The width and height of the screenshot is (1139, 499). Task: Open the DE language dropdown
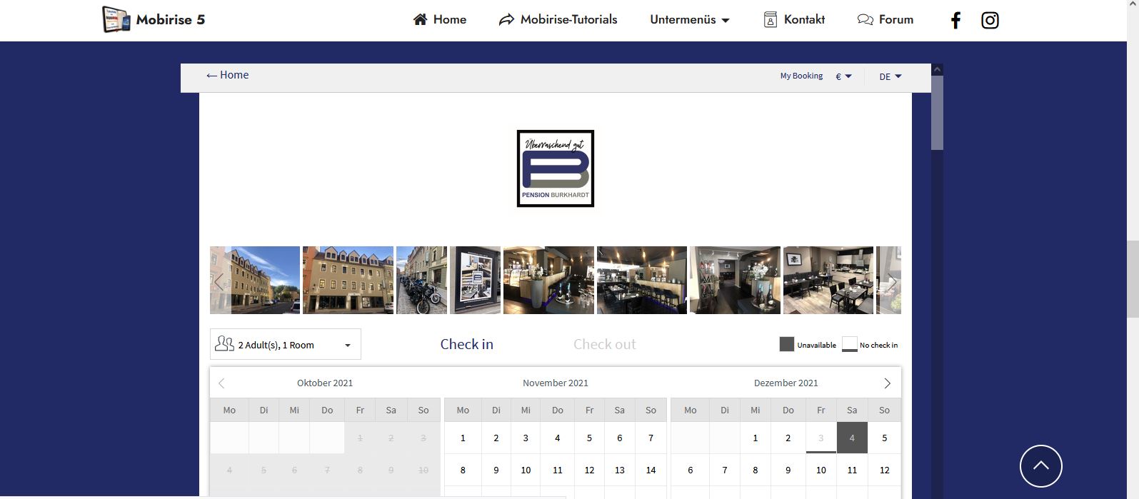(890, 76)
